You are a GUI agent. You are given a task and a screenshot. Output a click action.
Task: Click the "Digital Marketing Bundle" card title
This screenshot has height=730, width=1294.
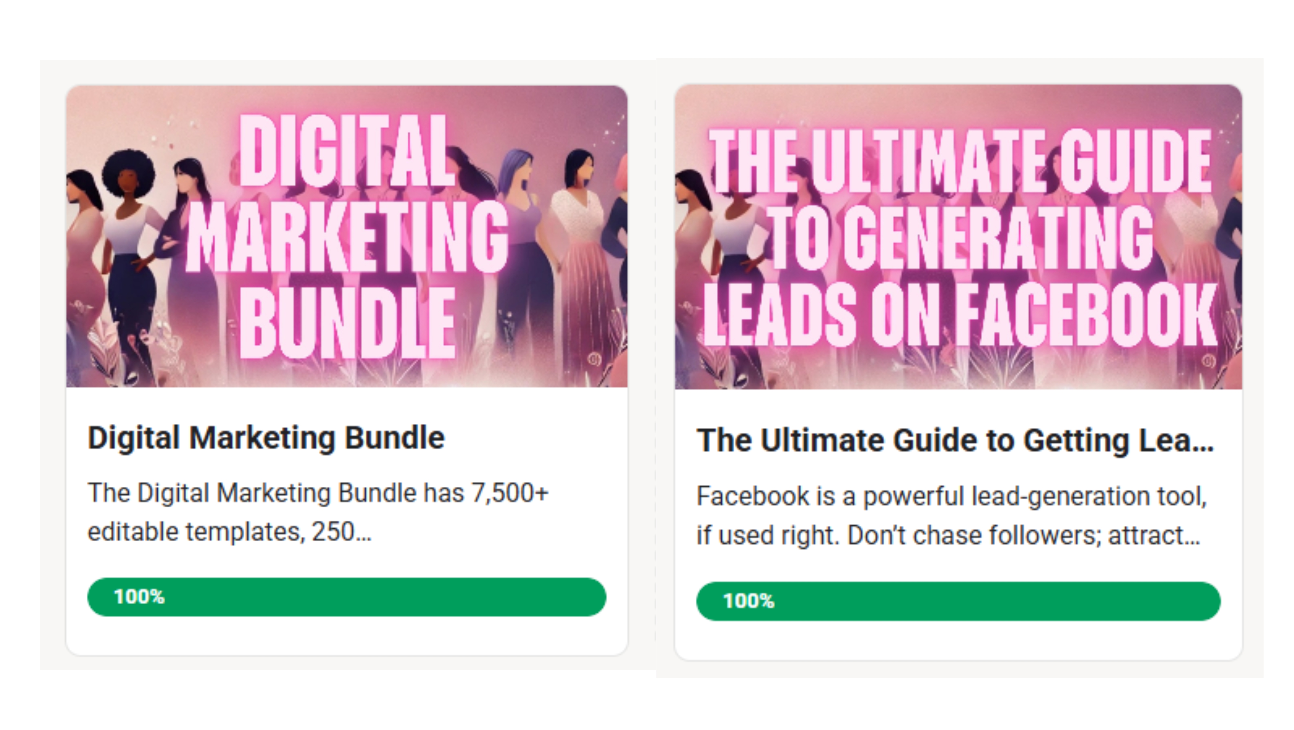tap(266, 438)
